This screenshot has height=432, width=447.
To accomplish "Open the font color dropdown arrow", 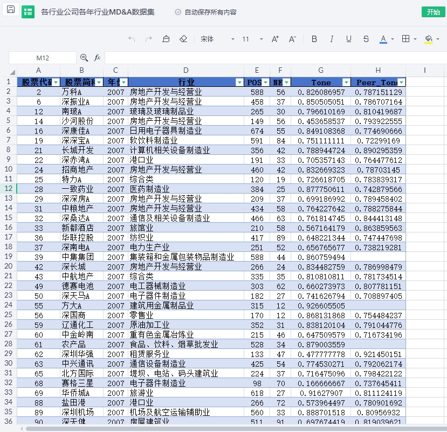I will click(x=393, y=39).
